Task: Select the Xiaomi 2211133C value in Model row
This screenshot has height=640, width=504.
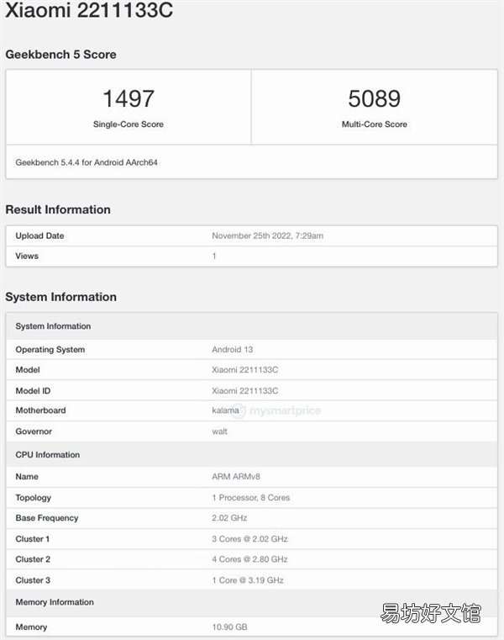Action: pos(245,370)
